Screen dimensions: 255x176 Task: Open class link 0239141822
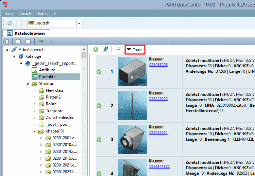159,166
